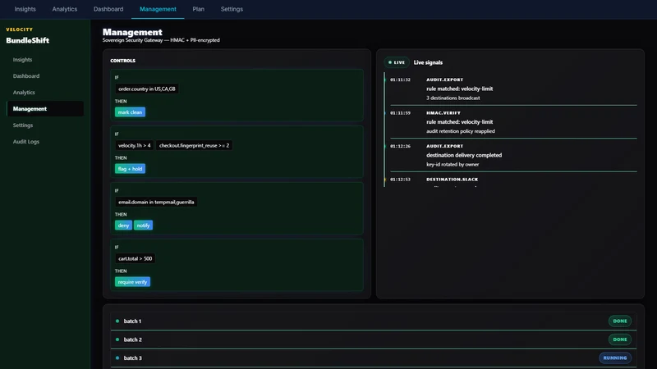Click Insights in the sidebar
Image resolution: width=657 pixels, height=369 pixels.
click(45, 60)
